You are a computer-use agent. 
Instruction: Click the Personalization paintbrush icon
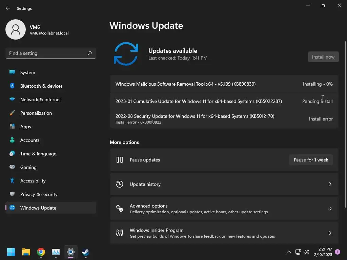[12, 113]
